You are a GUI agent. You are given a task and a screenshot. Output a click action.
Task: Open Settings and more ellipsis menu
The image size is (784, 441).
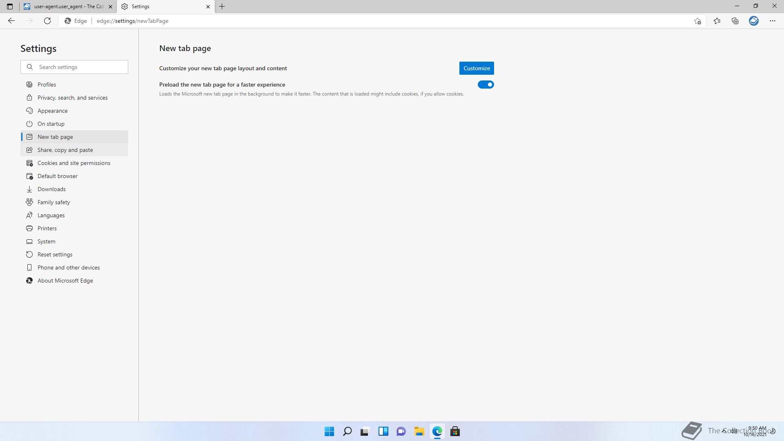coord(773,21)
